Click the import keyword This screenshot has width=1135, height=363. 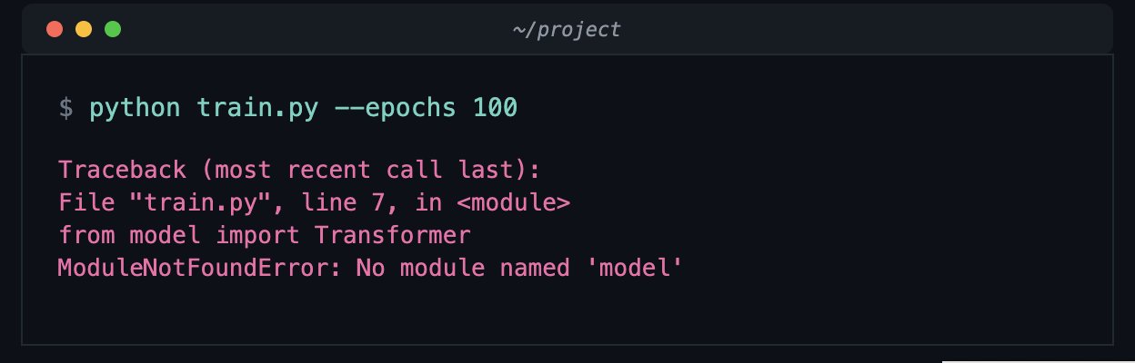coord(257,236)
